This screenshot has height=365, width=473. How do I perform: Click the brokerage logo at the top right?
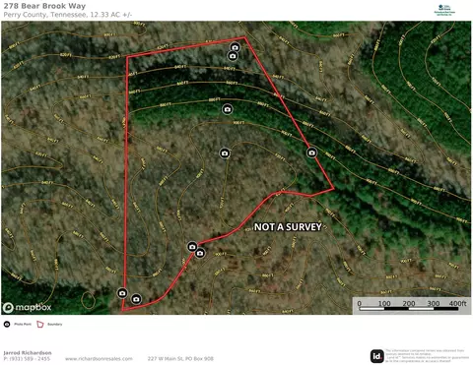(x=444, y=10)
